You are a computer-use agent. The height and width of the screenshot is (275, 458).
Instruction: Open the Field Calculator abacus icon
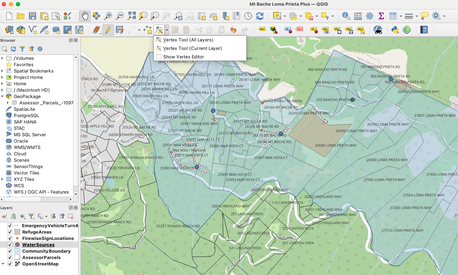tap(358, 16)
